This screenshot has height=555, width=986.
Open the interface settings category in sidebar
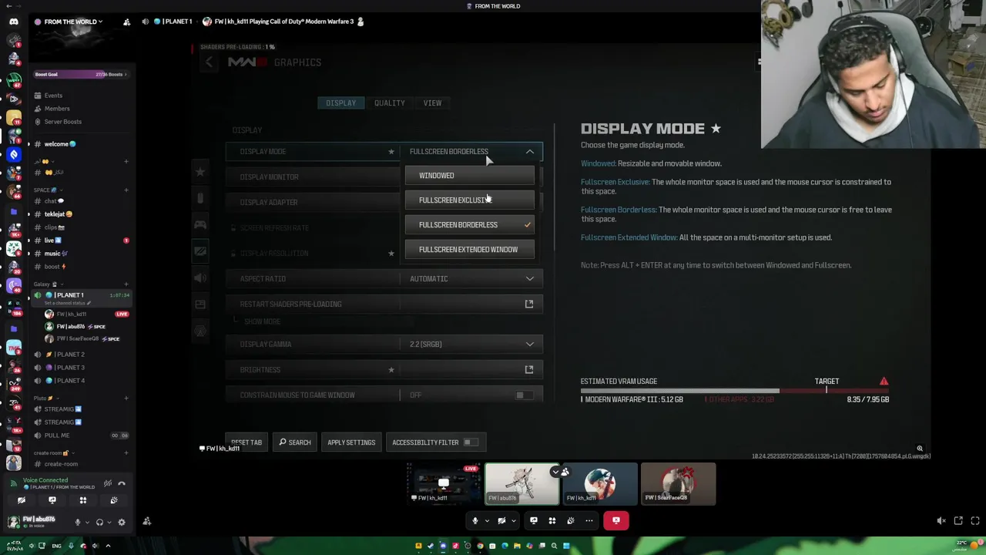(200, 304)
